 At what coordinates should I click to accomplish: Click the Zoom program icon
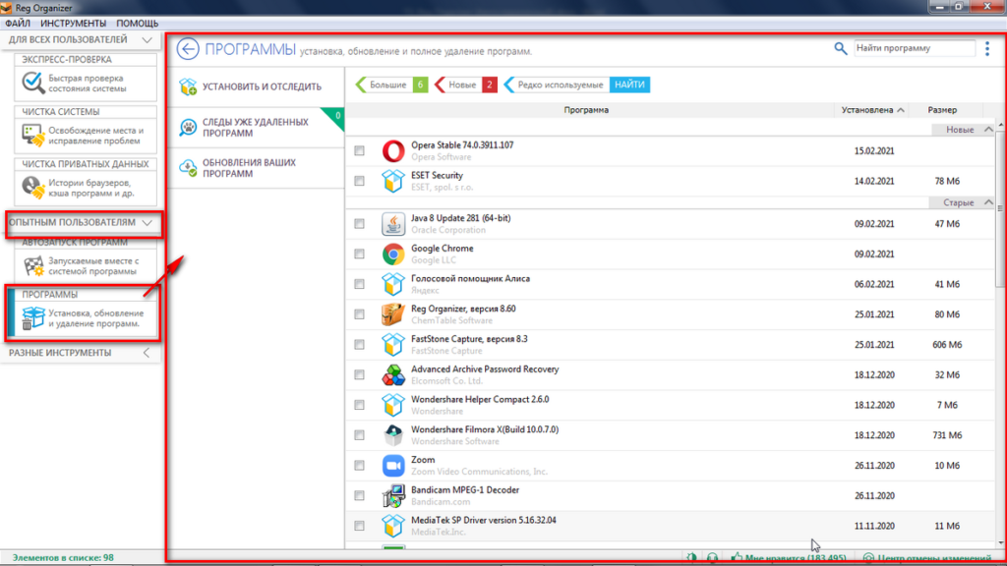[393, 465]
